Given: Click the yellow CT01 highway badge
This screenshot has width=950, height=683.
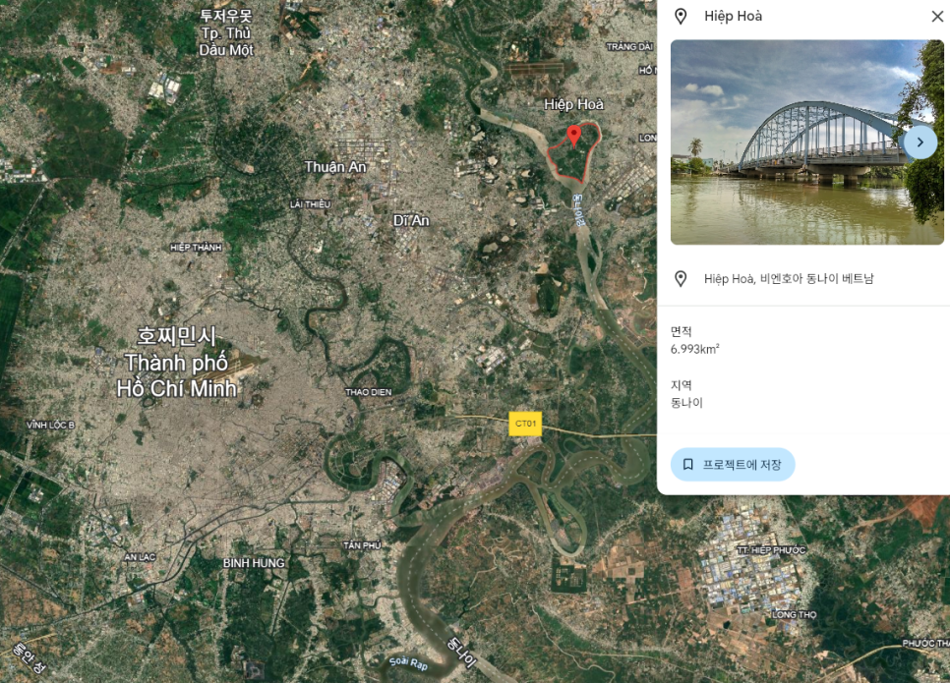Looking at the screenshot, I should [525, 424].
